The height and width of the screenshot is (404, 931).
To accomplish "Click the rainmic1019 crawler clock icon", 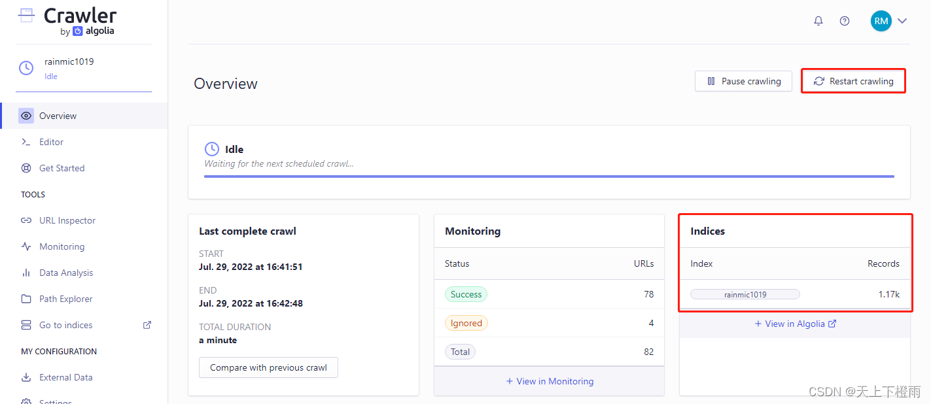I will click(26, 68).
